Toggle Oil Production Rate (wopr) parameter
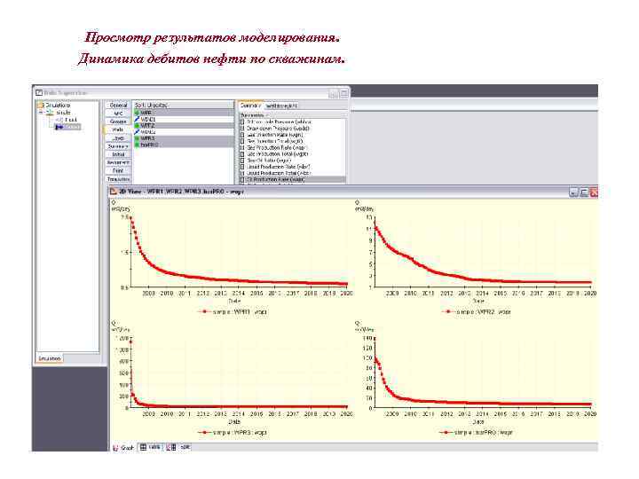The width and height of the screenshot is (639, 479). [242, 179]
